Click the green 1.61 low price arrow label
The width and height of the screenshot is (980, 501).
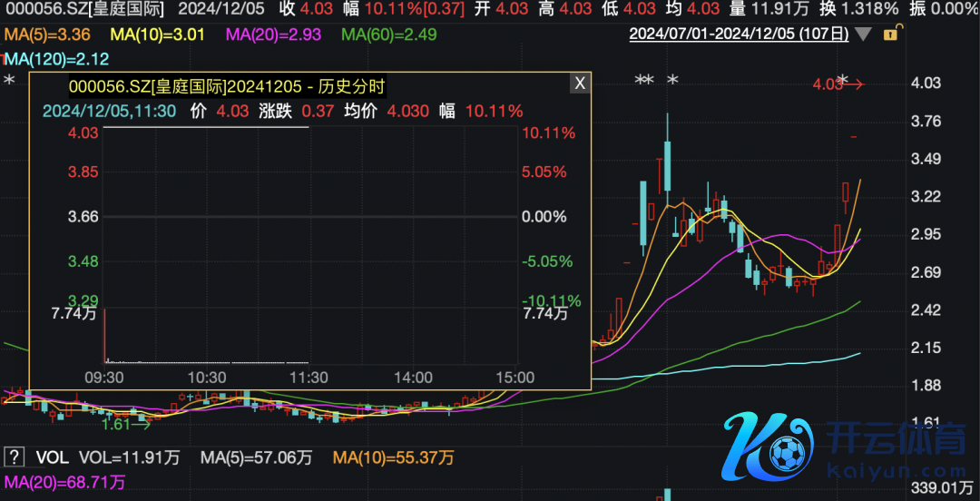click(125, 423)
